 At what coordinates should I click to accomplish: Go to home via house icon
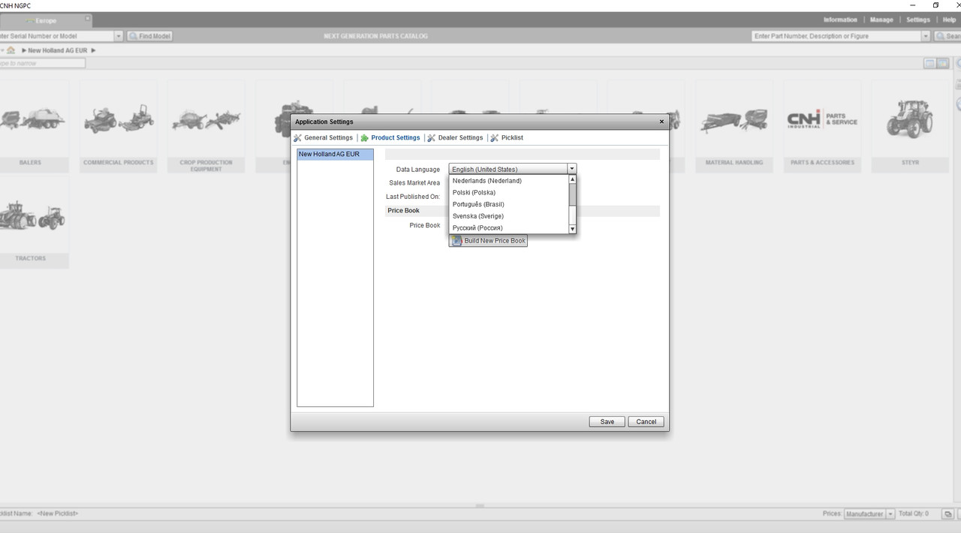(11, 50)
